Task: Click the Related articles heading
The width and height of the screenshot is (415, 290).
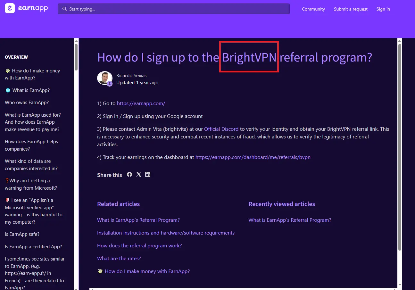Action: coord(119,204)
